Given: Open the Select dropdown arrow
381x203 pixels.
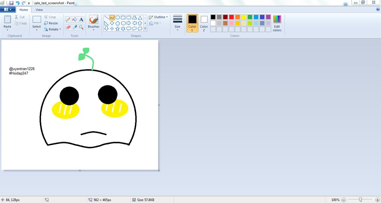Looking at the screenshot, I should coord(36,30).
